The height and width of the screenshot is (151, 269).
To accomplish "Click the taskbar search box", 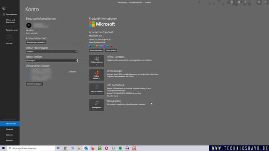I will [x=31, y=148].
